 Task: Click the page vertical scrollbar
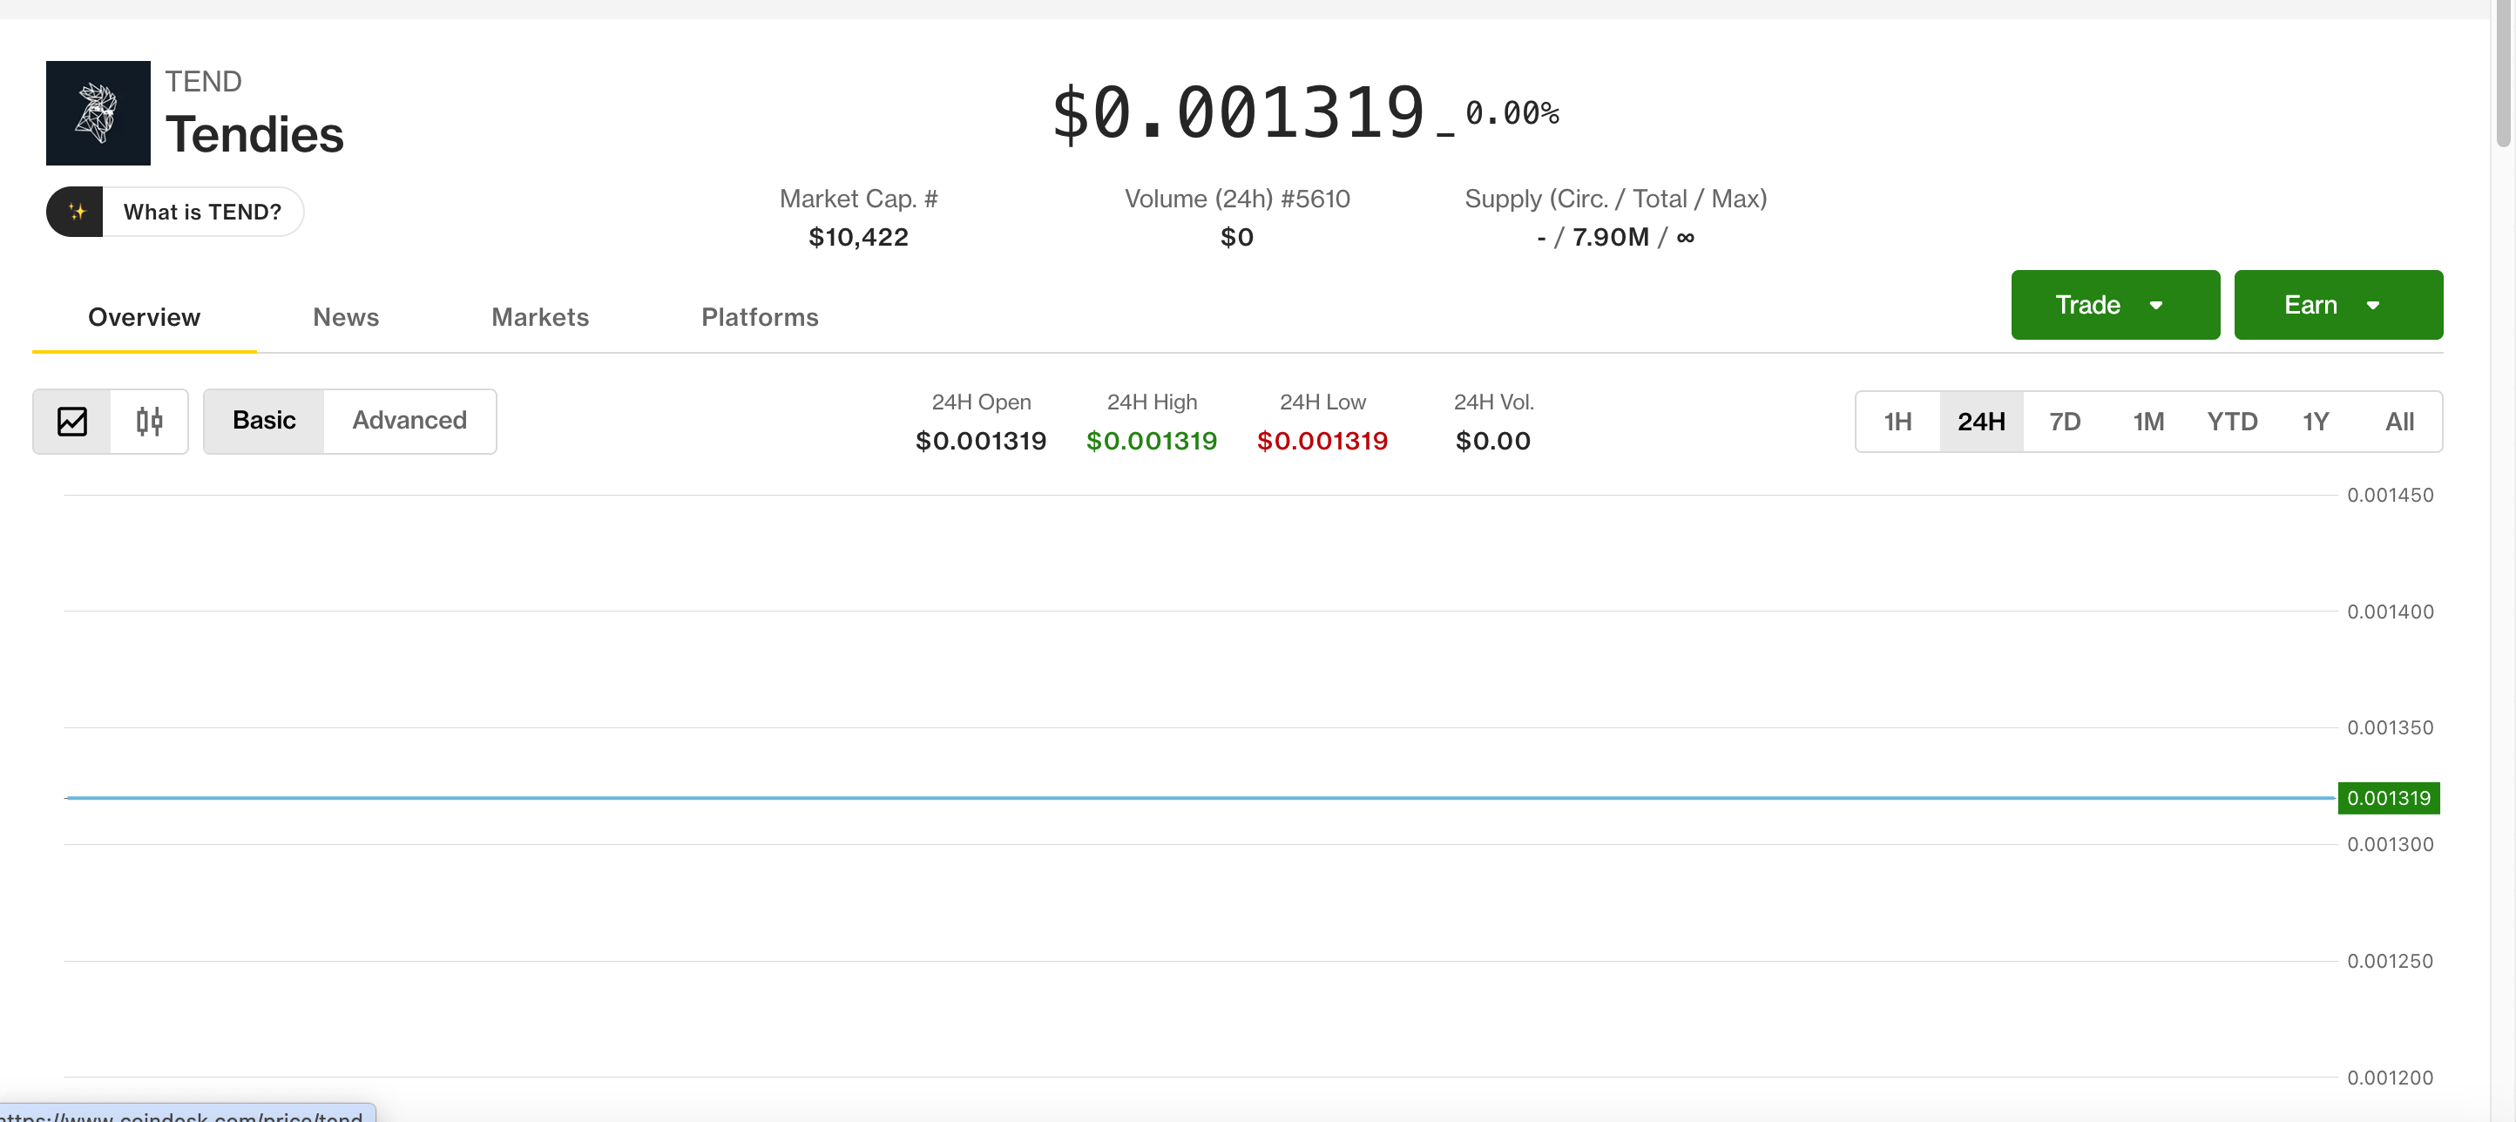[x=2503, y=74]
